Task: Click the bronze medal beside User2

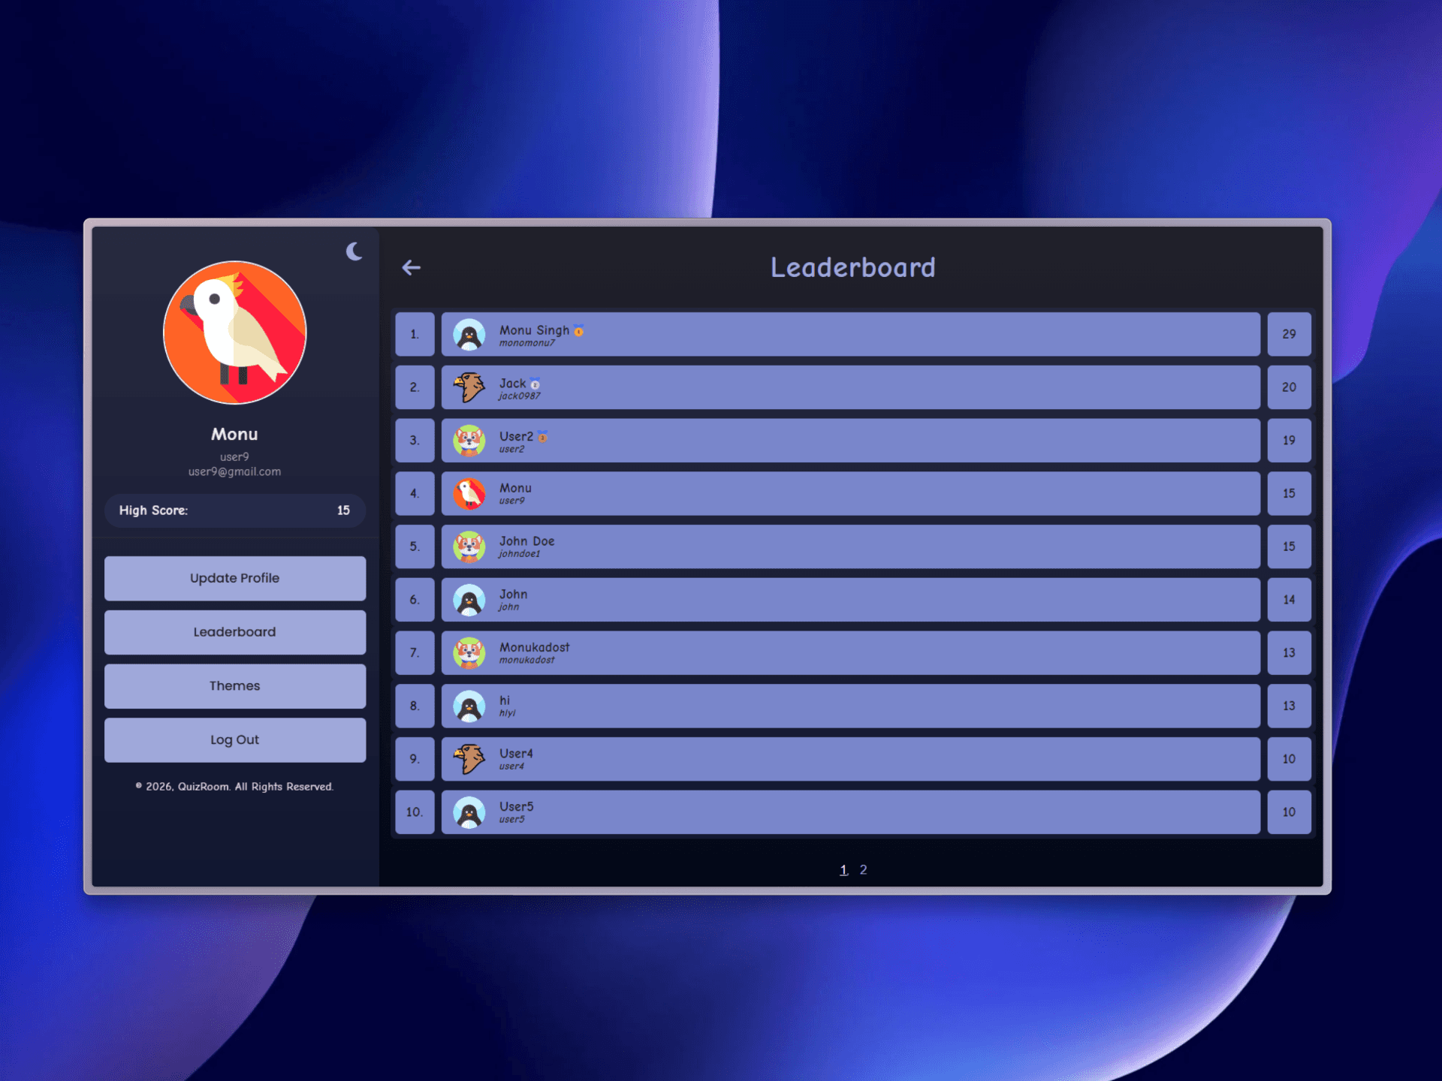Action: 542,437
